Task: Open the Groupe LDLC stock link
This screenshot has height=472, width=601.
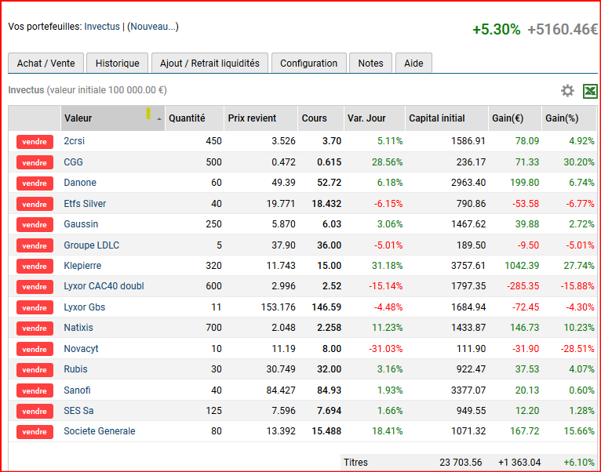Action: click(91, 245)
